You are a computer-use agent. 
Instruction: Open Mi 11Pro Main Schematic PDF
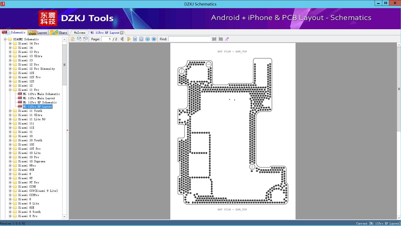(x=41, y=94)
